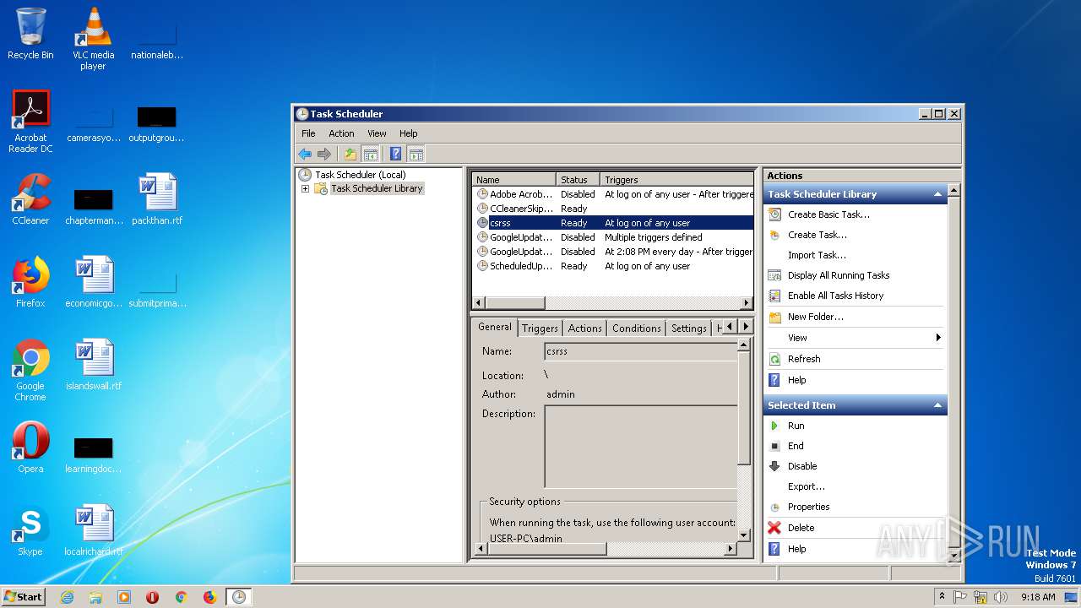Screen dimensions: 1081x608
Task: Switch to the Triggers tab
Action: click(x=540, y=328)
